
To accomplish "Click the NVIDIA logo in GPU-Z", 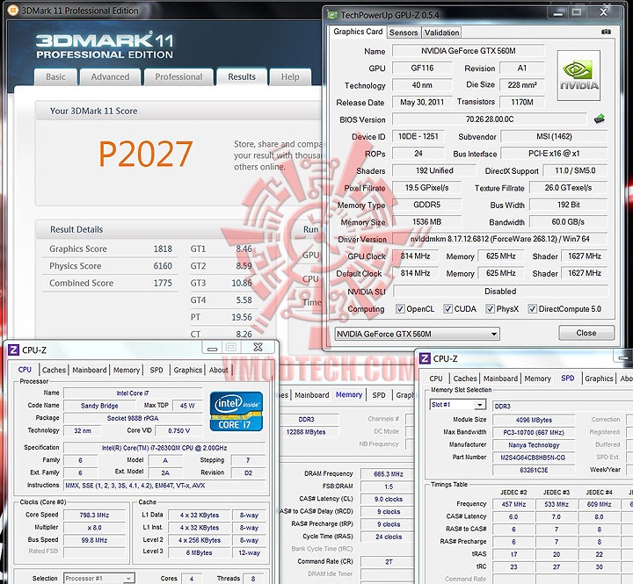I will [578, 76].
